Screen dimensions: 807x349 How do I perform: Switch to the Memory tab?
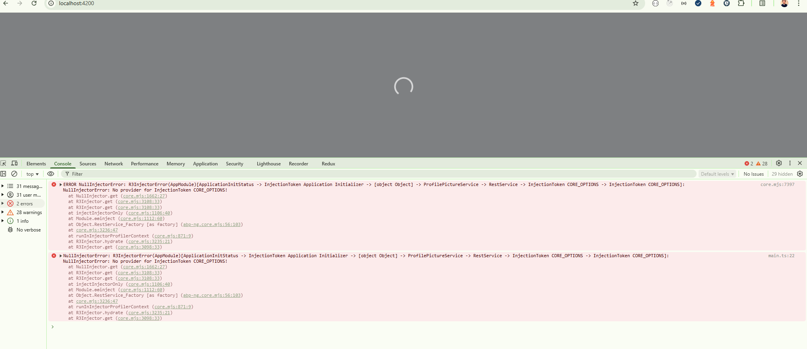pos(176,164)
